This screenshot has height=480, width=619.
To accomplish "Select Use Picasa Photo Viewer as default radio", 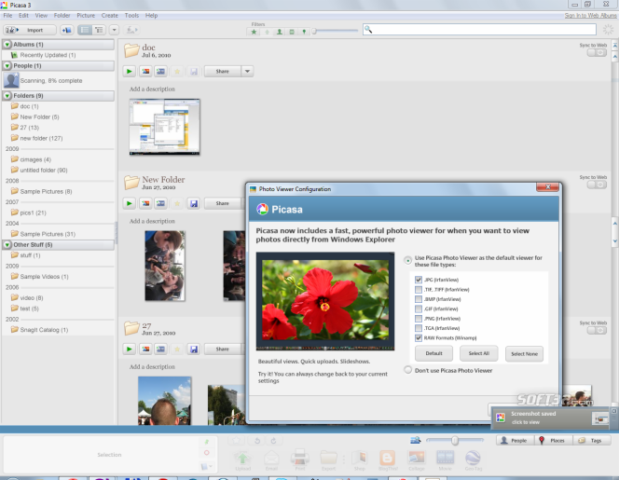I will [407, 261].
